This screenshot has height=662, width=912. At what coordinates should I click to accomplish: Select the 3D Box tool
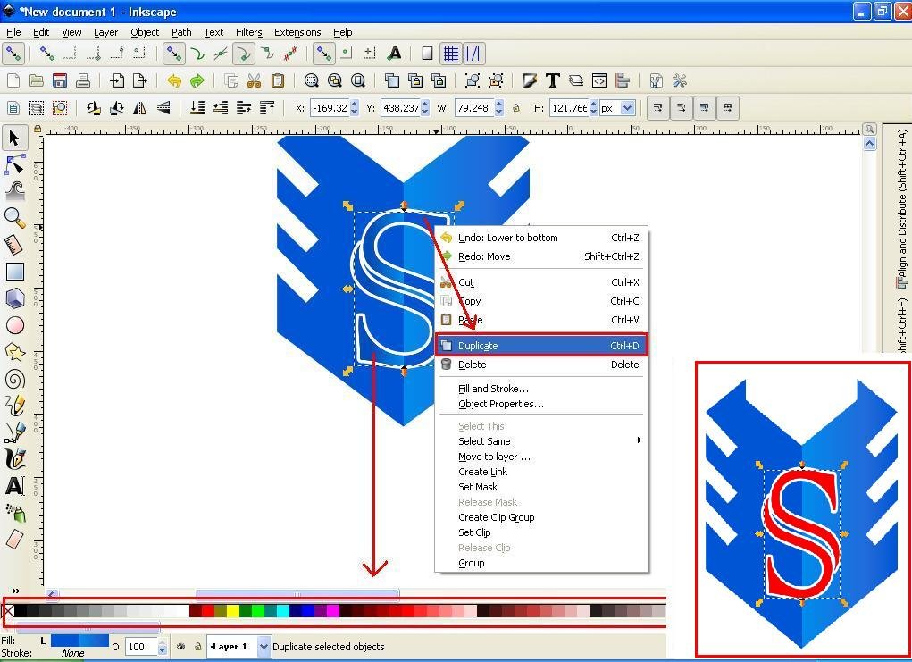(14, 297)
